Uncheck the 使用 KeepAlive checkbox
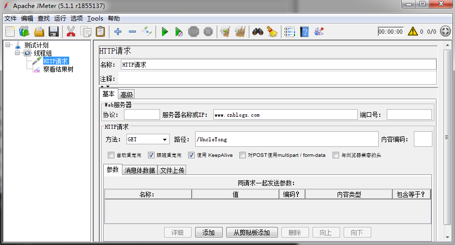The height and width of the screenshot is (245, 455). 191,155
